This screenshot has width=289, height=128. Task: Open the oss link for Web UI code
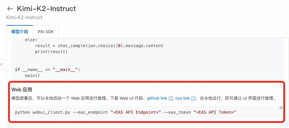pos(182,98)
